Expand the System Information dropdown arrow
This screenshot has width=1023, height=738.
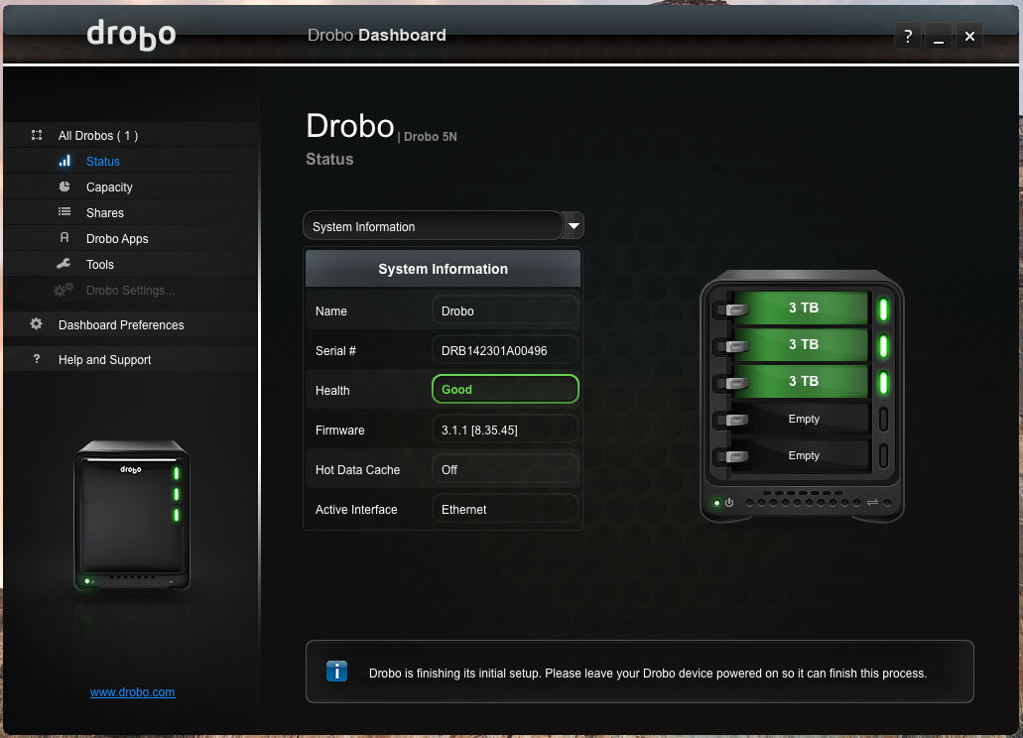point(574,226)
